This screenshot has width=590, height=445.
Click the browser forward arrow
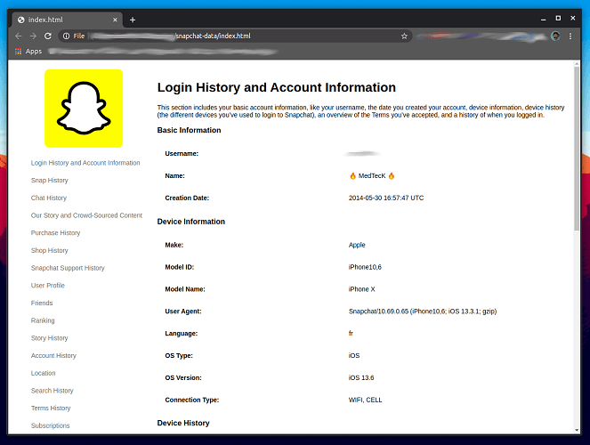tap(33, 36)
